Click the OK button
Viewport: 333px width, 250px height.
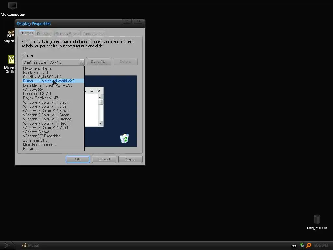tap(78, 159)
